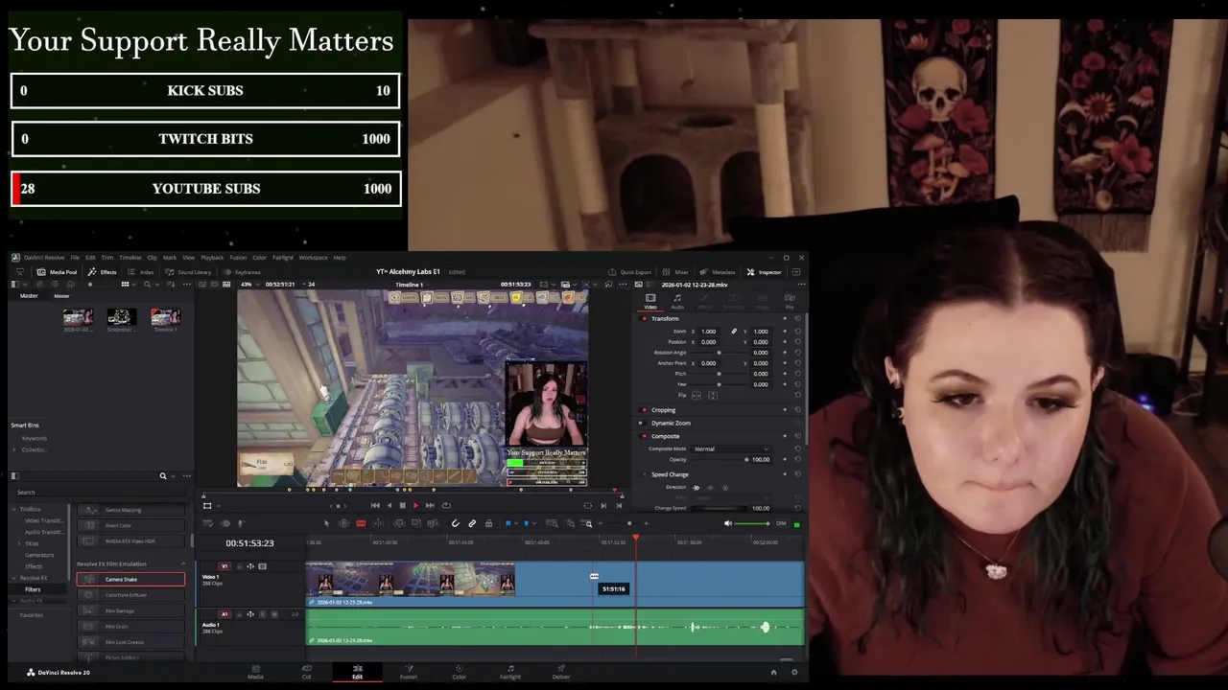Toggle loop playback

pos(445,505)
